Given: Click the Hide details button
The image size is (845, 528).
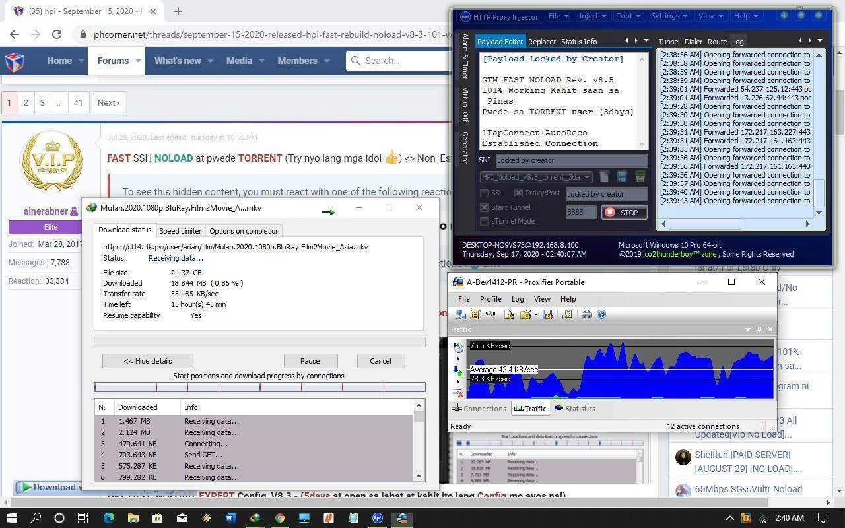Looking at the screenshot, I should [x=148, y=361].
